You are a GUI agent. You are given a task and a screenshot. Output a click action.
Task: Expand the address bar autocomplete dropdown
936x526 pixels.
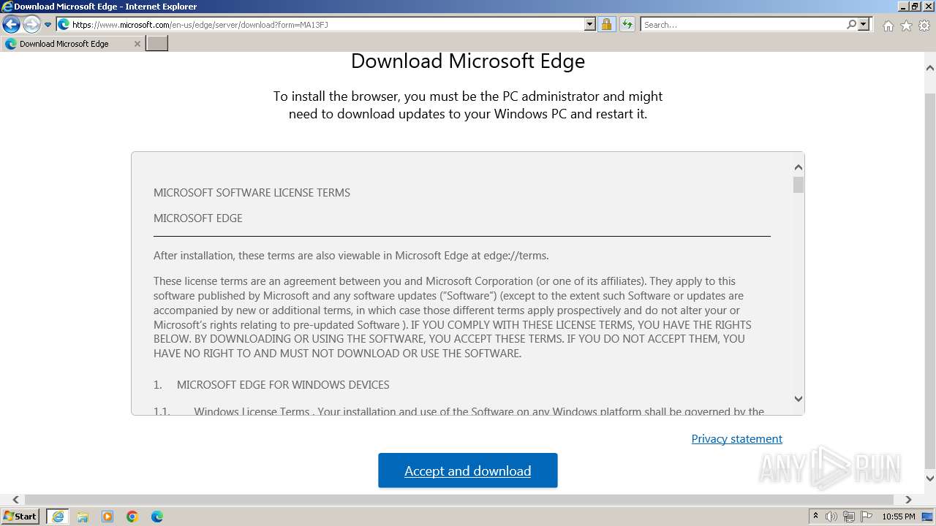point(590,24)
